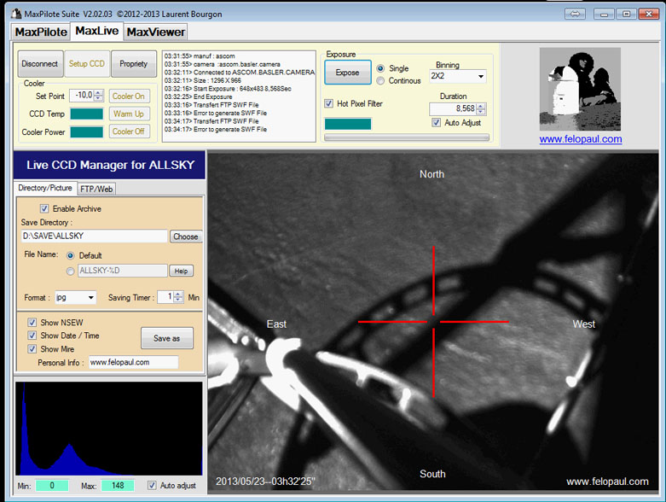The image size is (666, 502).
Task: Select the Continous exposure radio button
Action: click(x=380, y=81)
